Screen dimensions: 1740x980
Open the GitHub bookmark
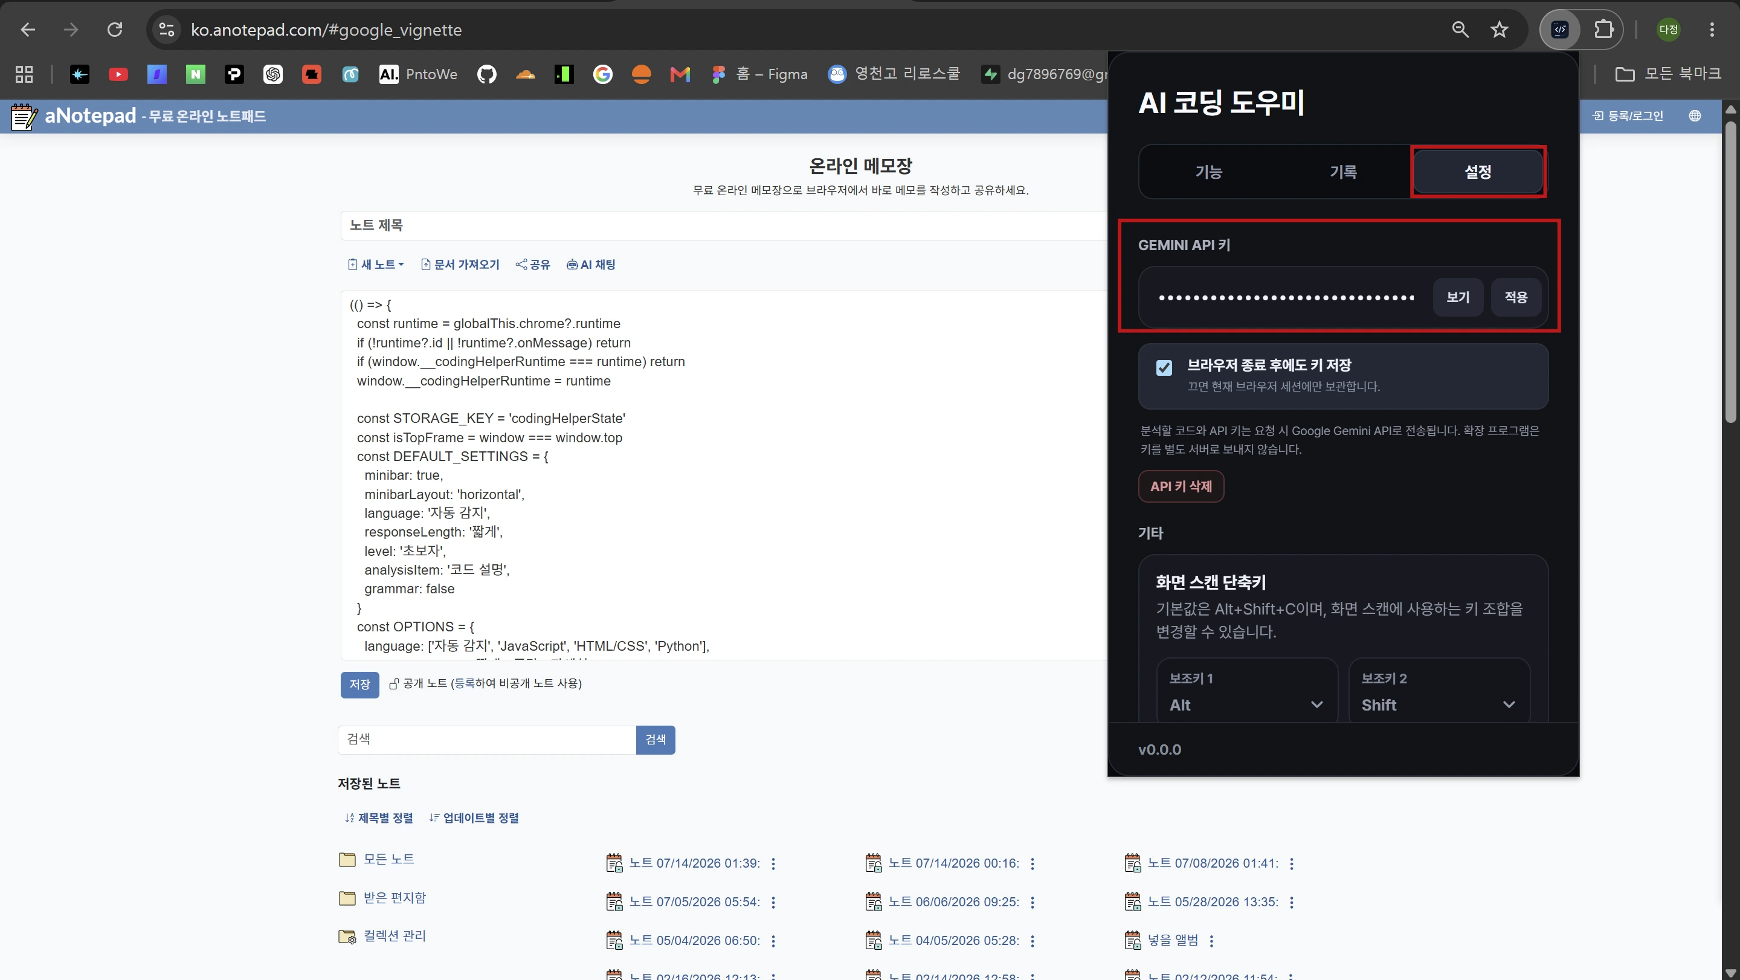486,74
